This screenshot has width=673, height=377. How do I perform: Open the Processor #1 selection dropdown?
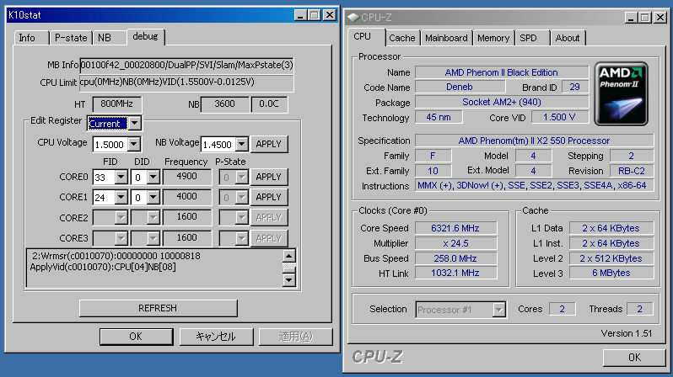click(x=498, y=310)
